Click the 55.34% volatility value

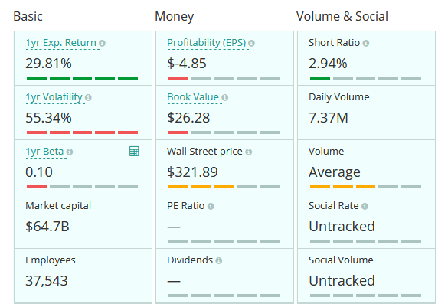(x=48, y=118)
